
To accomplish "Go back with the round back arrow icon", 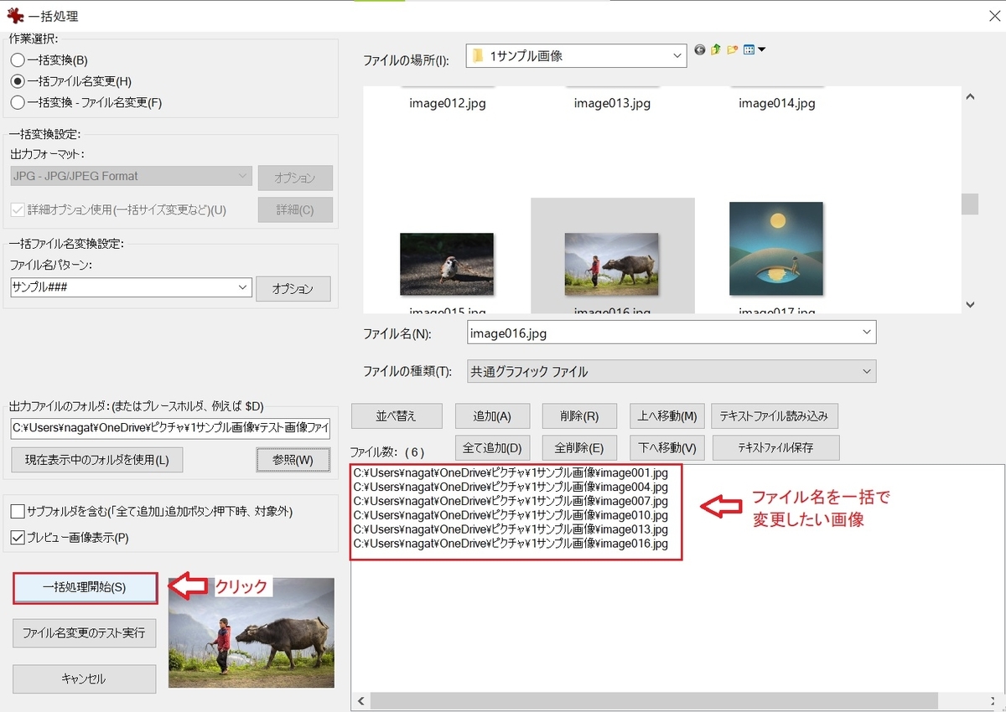I will (x=700, y=50).
